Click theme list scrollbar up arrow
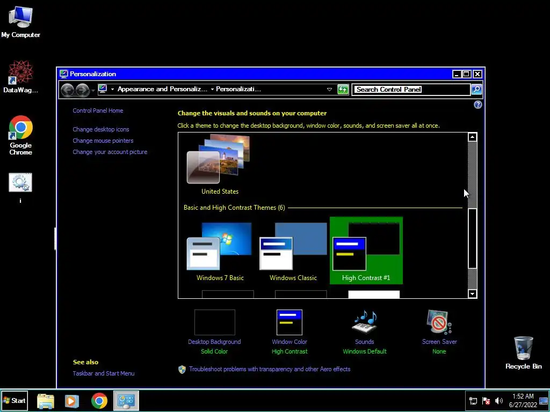Viewport: 550px width, 412px height. (x=473, y=137)
